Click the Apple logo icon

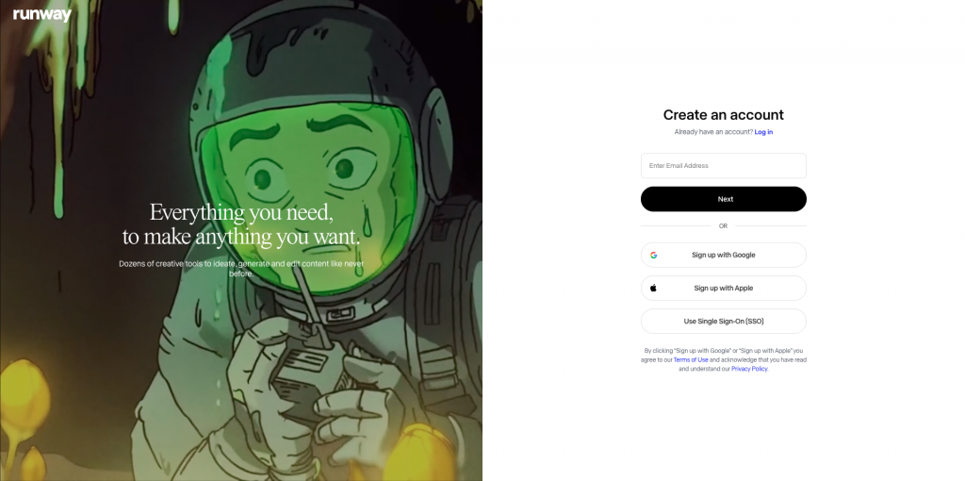[x=654, y=288]
